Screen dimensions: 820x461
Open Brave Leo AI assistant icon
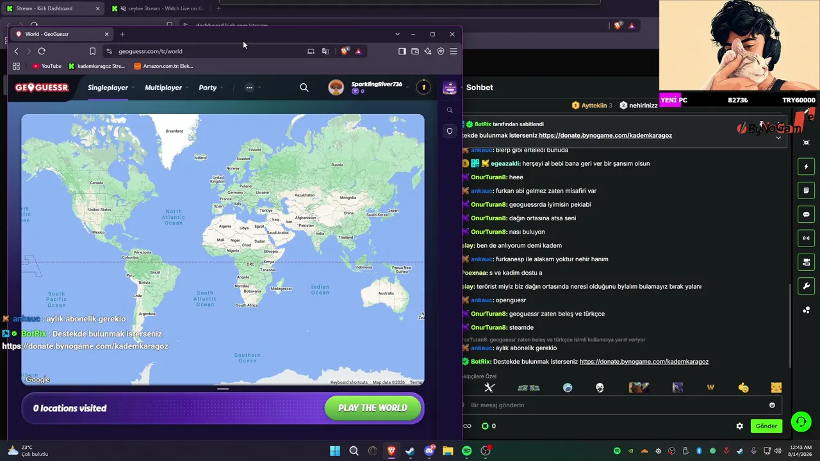[x=428, y=51]
